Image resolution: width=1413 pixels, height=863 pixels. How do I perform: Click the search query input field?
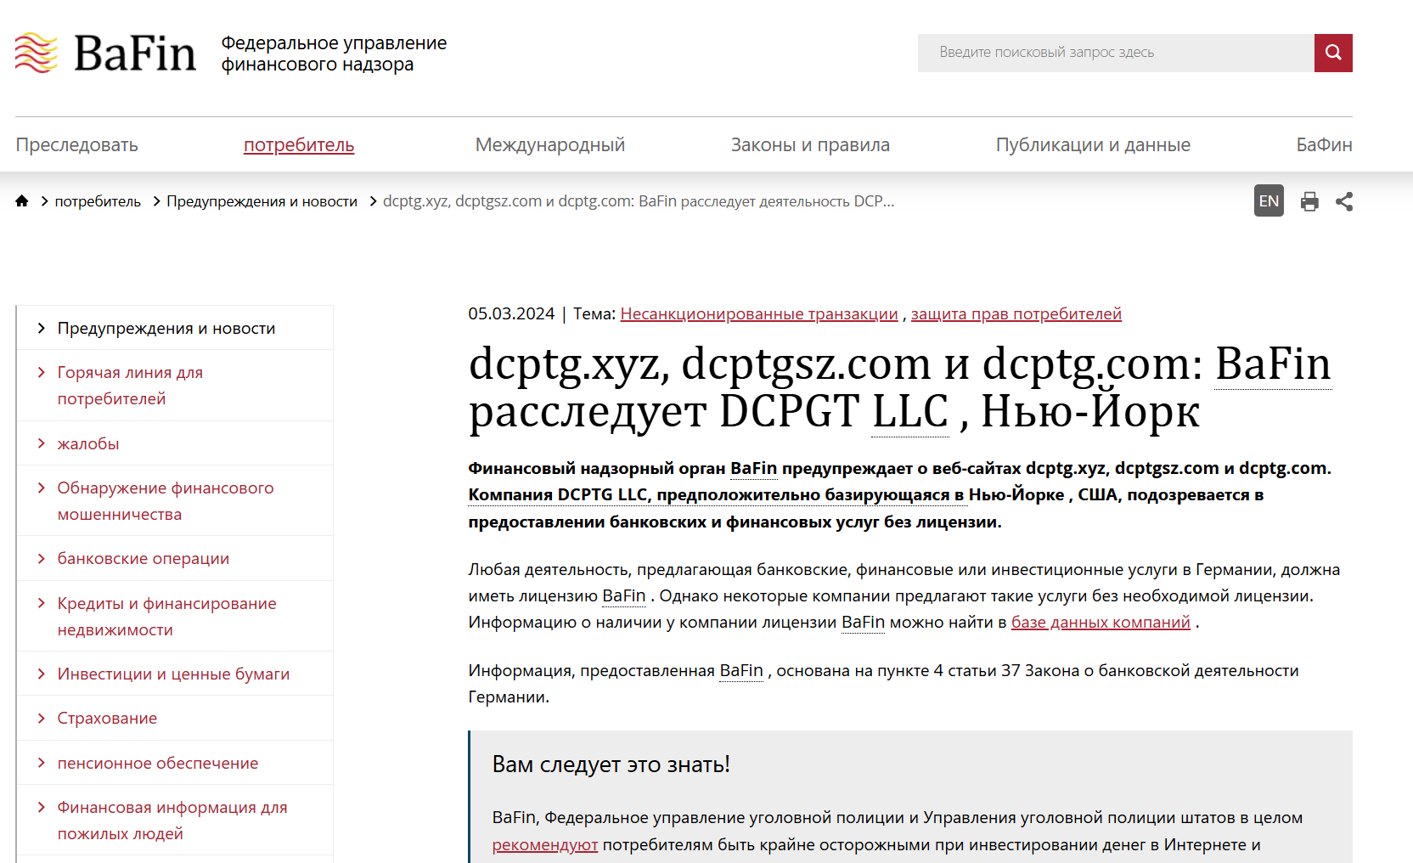tap(1115, 53)
